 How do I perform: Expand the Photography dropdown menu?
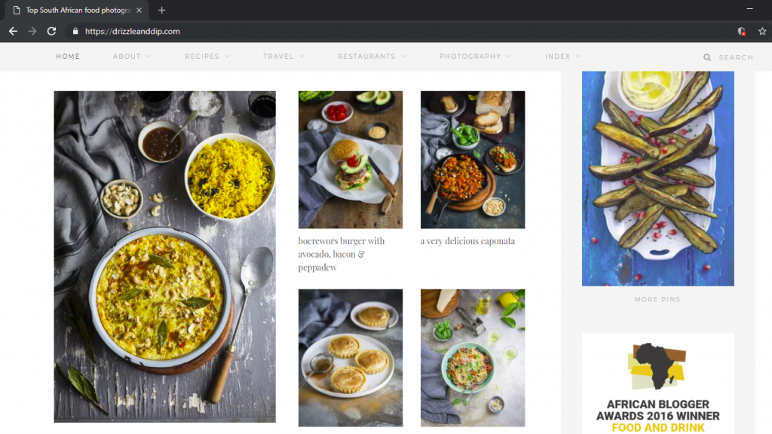475,56
